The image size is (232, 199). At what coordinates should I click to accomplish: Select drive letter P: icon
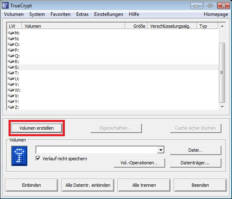[x=11, y=50]
